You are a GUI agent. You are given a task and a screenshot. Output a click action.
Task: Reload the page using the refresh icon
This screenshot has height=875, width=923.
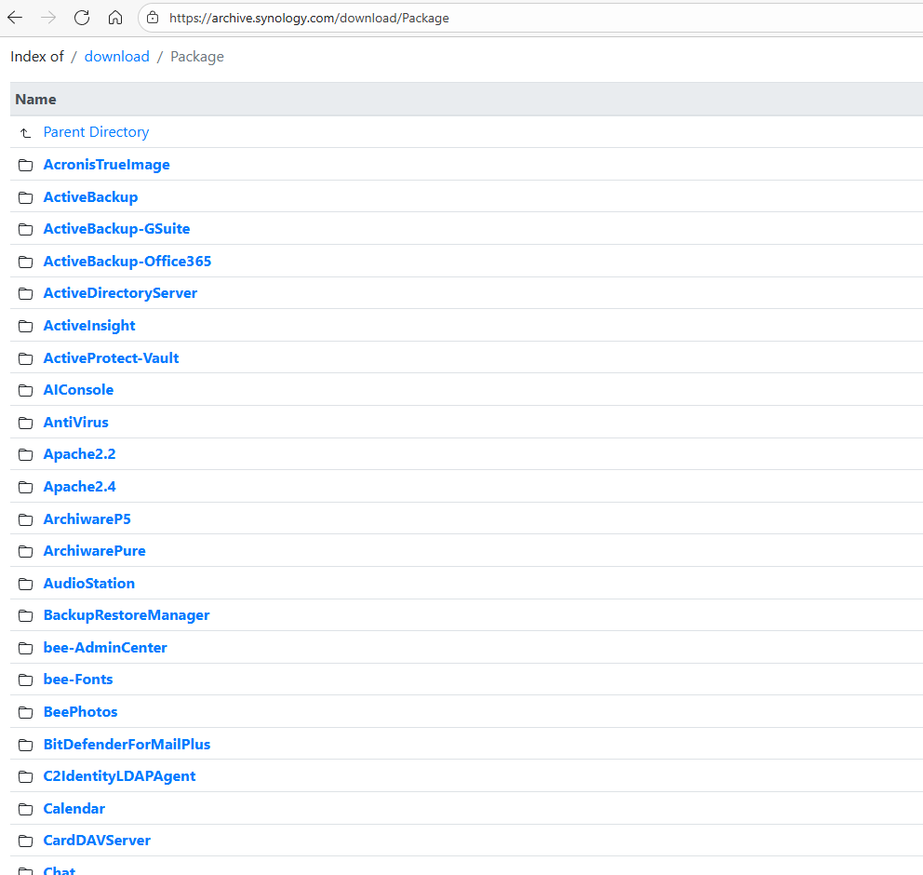(82, 18)
